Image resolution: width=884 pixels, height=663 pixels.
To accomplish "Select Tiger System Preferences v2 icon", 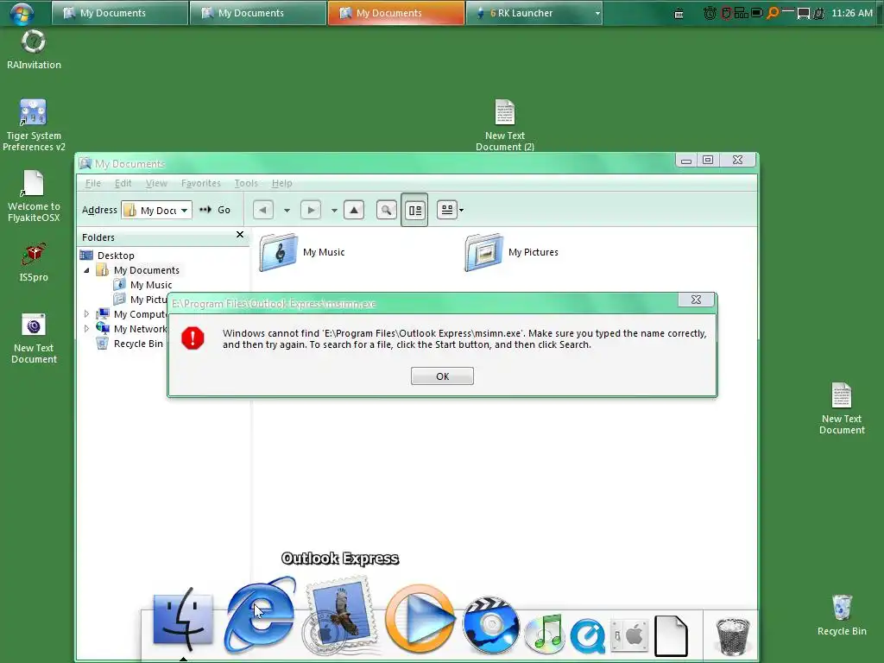I will click(34, 125).
